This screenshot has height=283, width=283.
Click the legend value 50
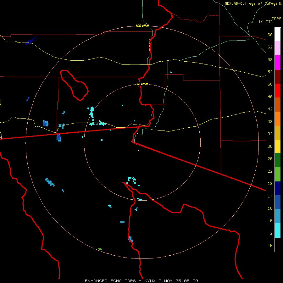tap(270, 84)
